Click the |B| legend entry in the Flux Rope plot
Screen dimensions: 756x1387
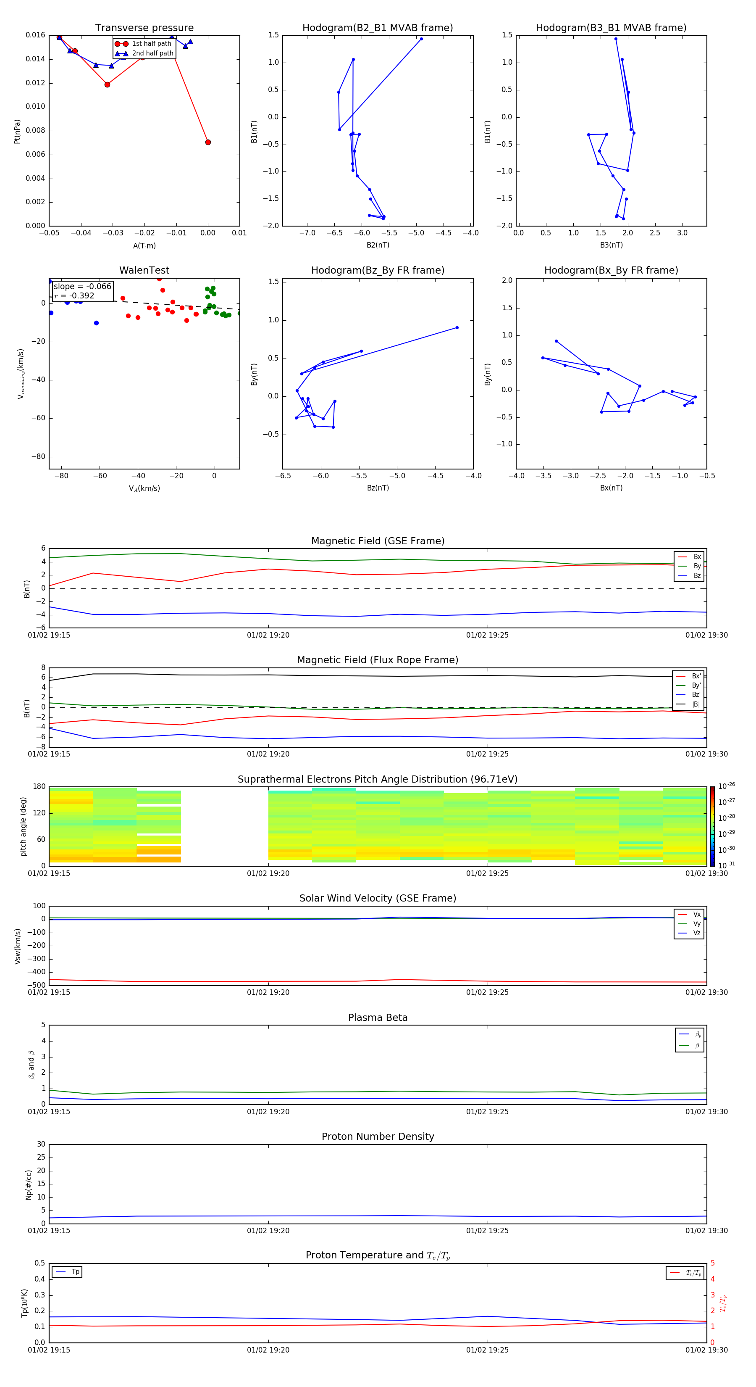pyautogui.click(x=688, y=704)
